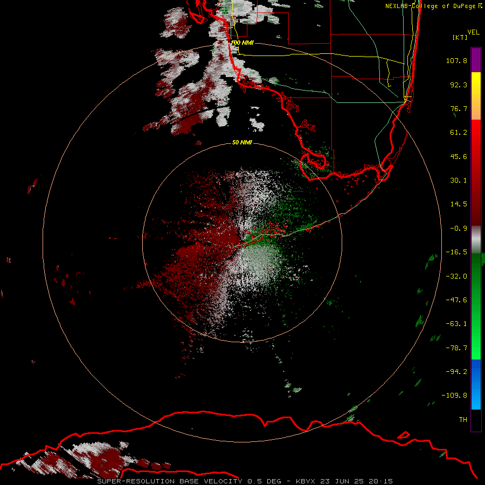Select the -16.5 legend value
This screenshot has width=485, height=485.
[456, 252]
